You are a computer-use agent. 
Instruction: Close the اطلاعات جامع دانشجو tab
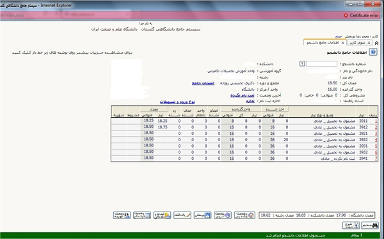342,43
